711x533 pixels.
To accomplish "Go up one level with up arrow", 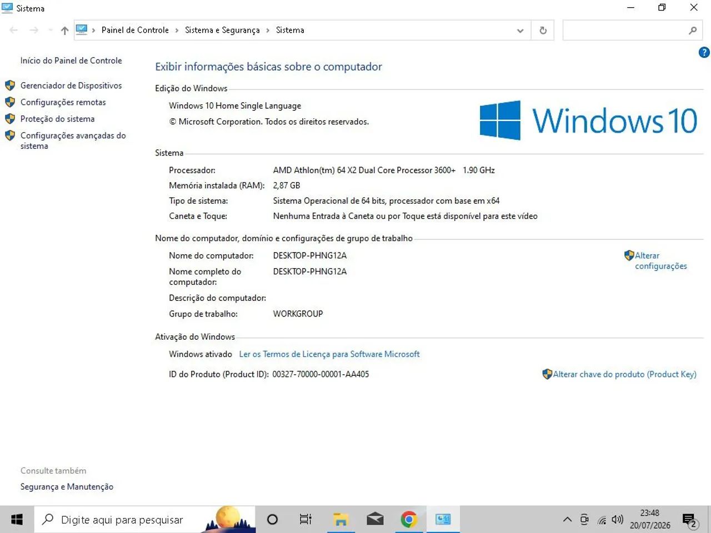I will (x=64, y=31).
